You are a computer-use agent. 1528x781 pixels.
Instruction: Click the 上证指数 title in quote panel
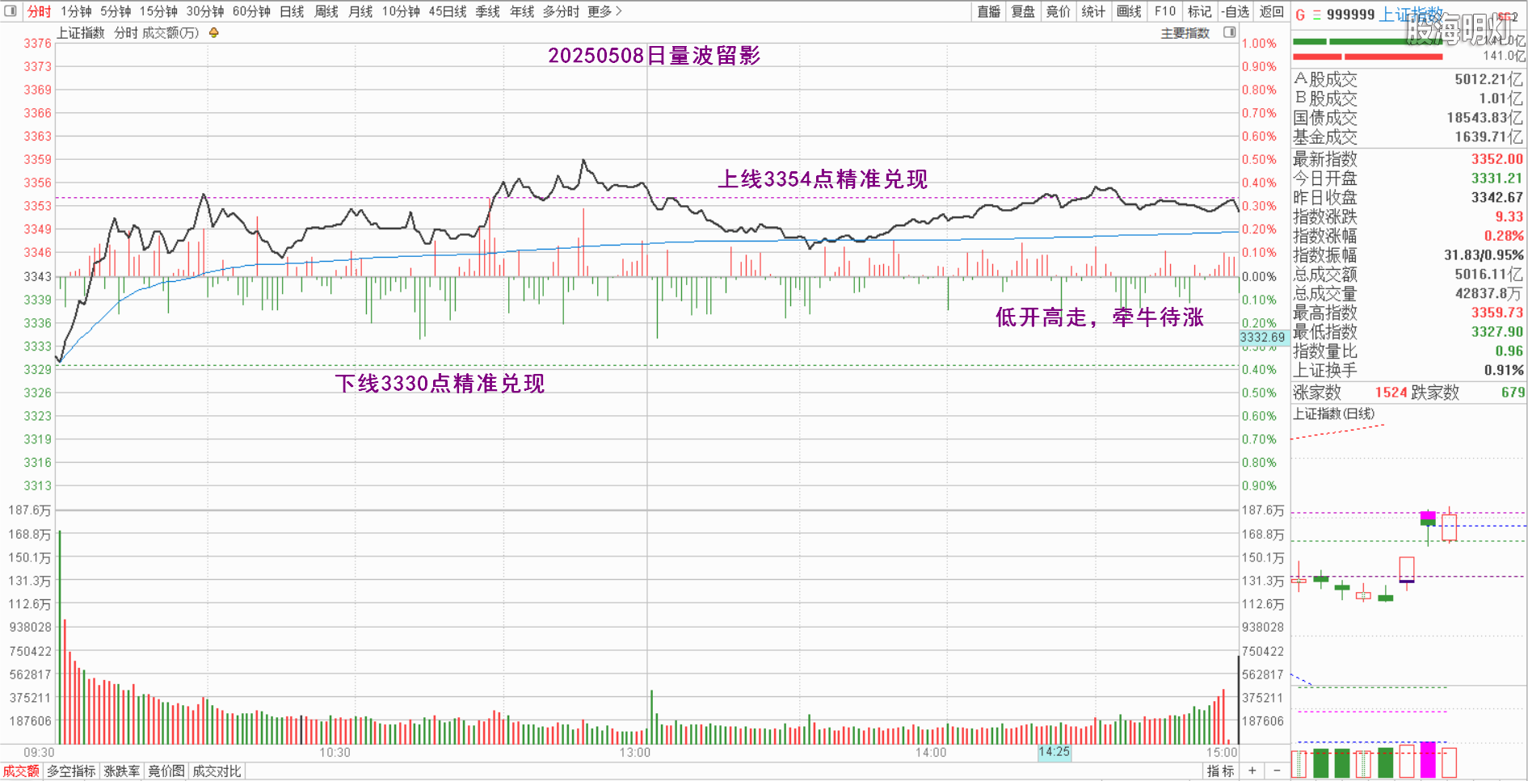coord(1412,15)
